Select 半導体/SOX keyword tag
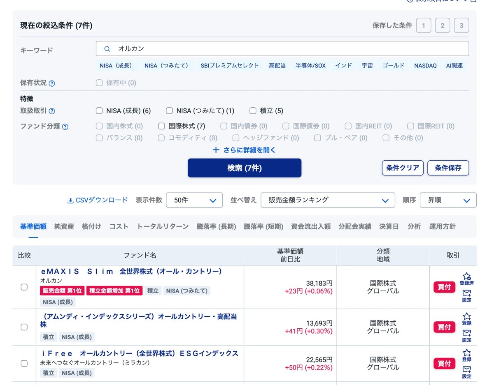This screenshot has height=385, width=494. coord(310,65)
